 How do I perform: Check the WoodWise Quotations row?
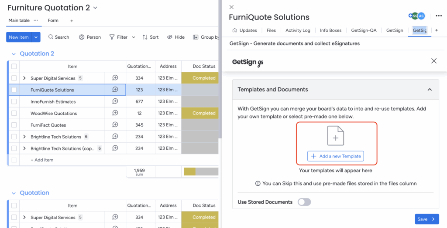coord(14,113)
